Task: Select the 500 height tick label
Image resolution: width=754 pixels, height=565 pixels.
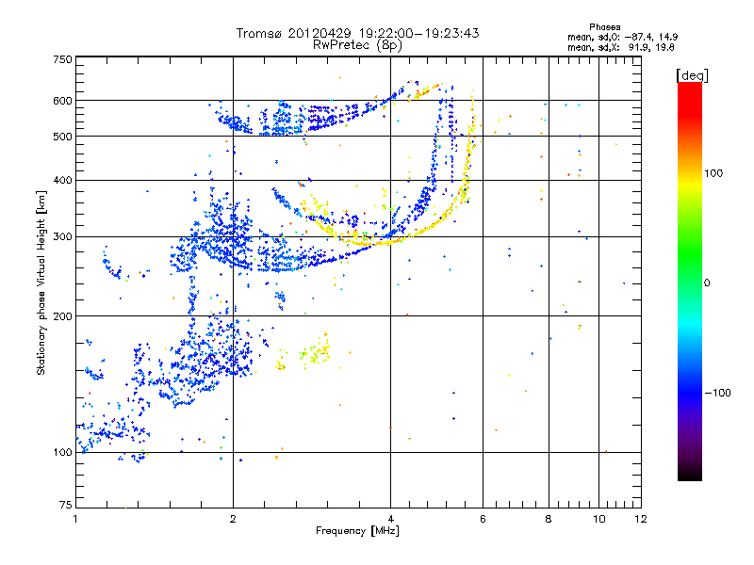Action: [x=62, y=137]
